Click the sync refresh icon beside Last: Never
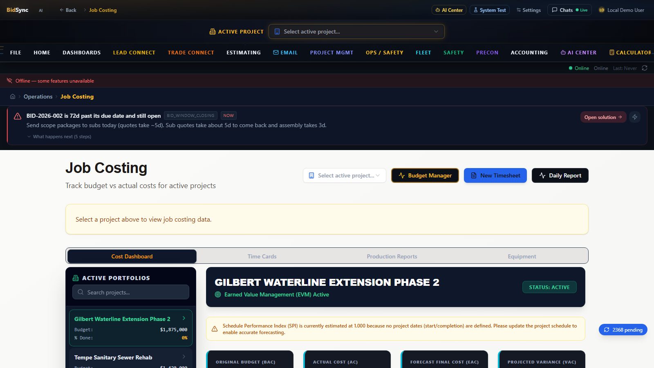Image resolution: width=654 pixels, height=368 pixels. 645,68
